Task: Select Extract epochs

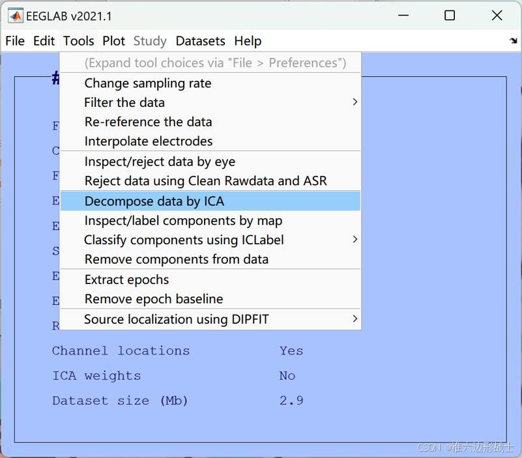Action: [210, 279]
